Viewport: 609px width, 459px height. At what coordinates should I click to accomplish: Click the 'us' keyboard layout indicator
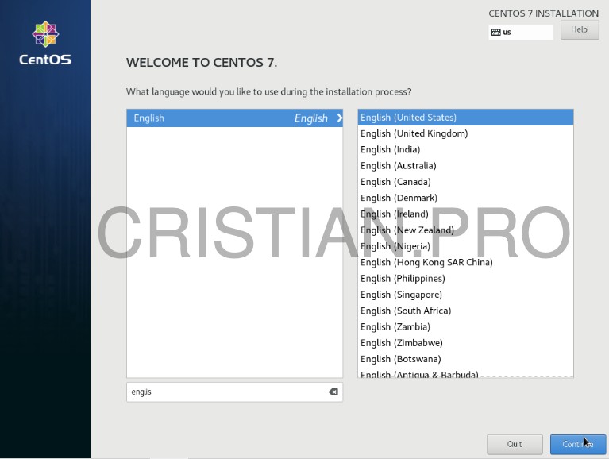pos(521,33)
